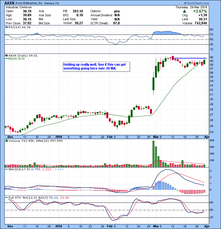The image size is (221, 229).
Task: Click the Open value 38.19
Action: 27,11
